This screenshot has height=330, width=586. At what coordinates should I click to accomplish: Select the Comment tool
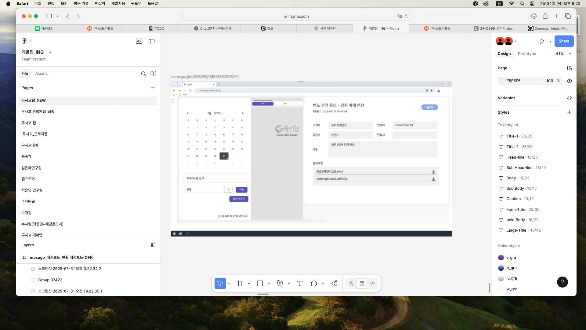[x=314, y=284]
